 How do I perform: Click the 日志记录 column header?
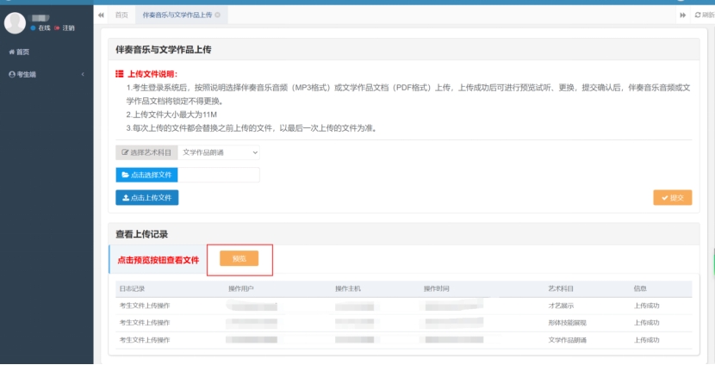[x=134, y=288]
